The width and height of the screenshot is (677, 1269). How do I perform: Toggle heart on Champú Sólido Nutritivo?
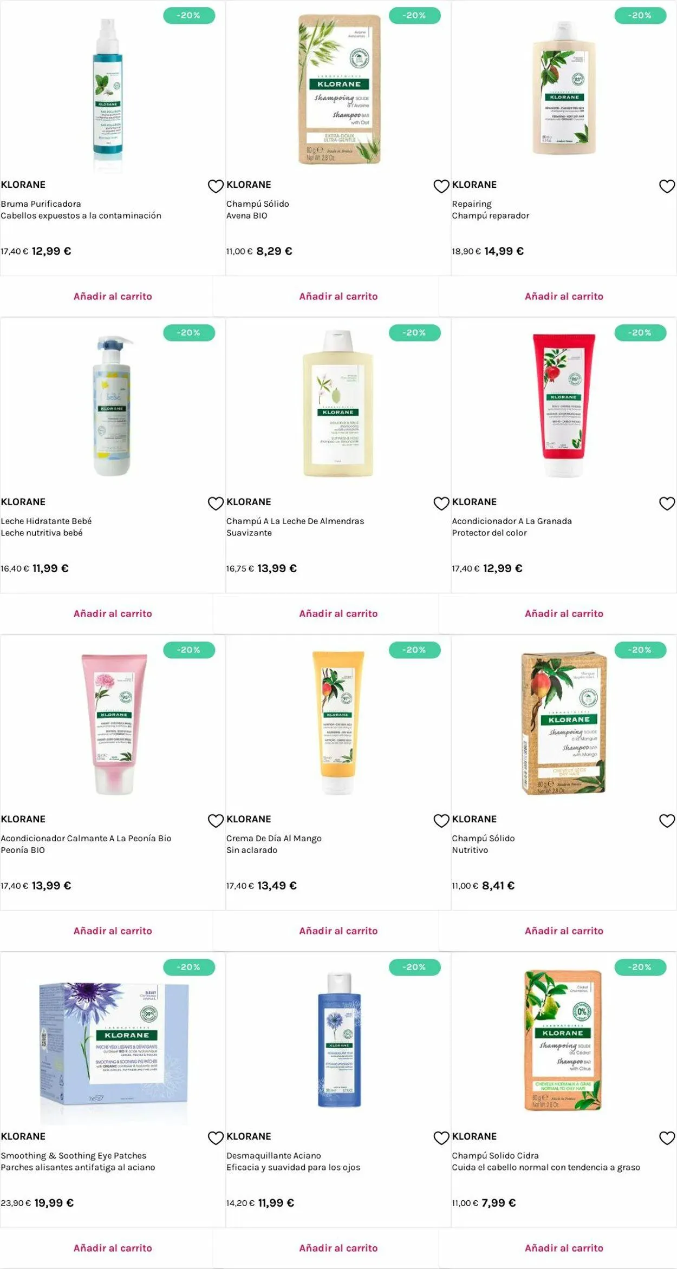pyautogui.click(x=667, y=821)
